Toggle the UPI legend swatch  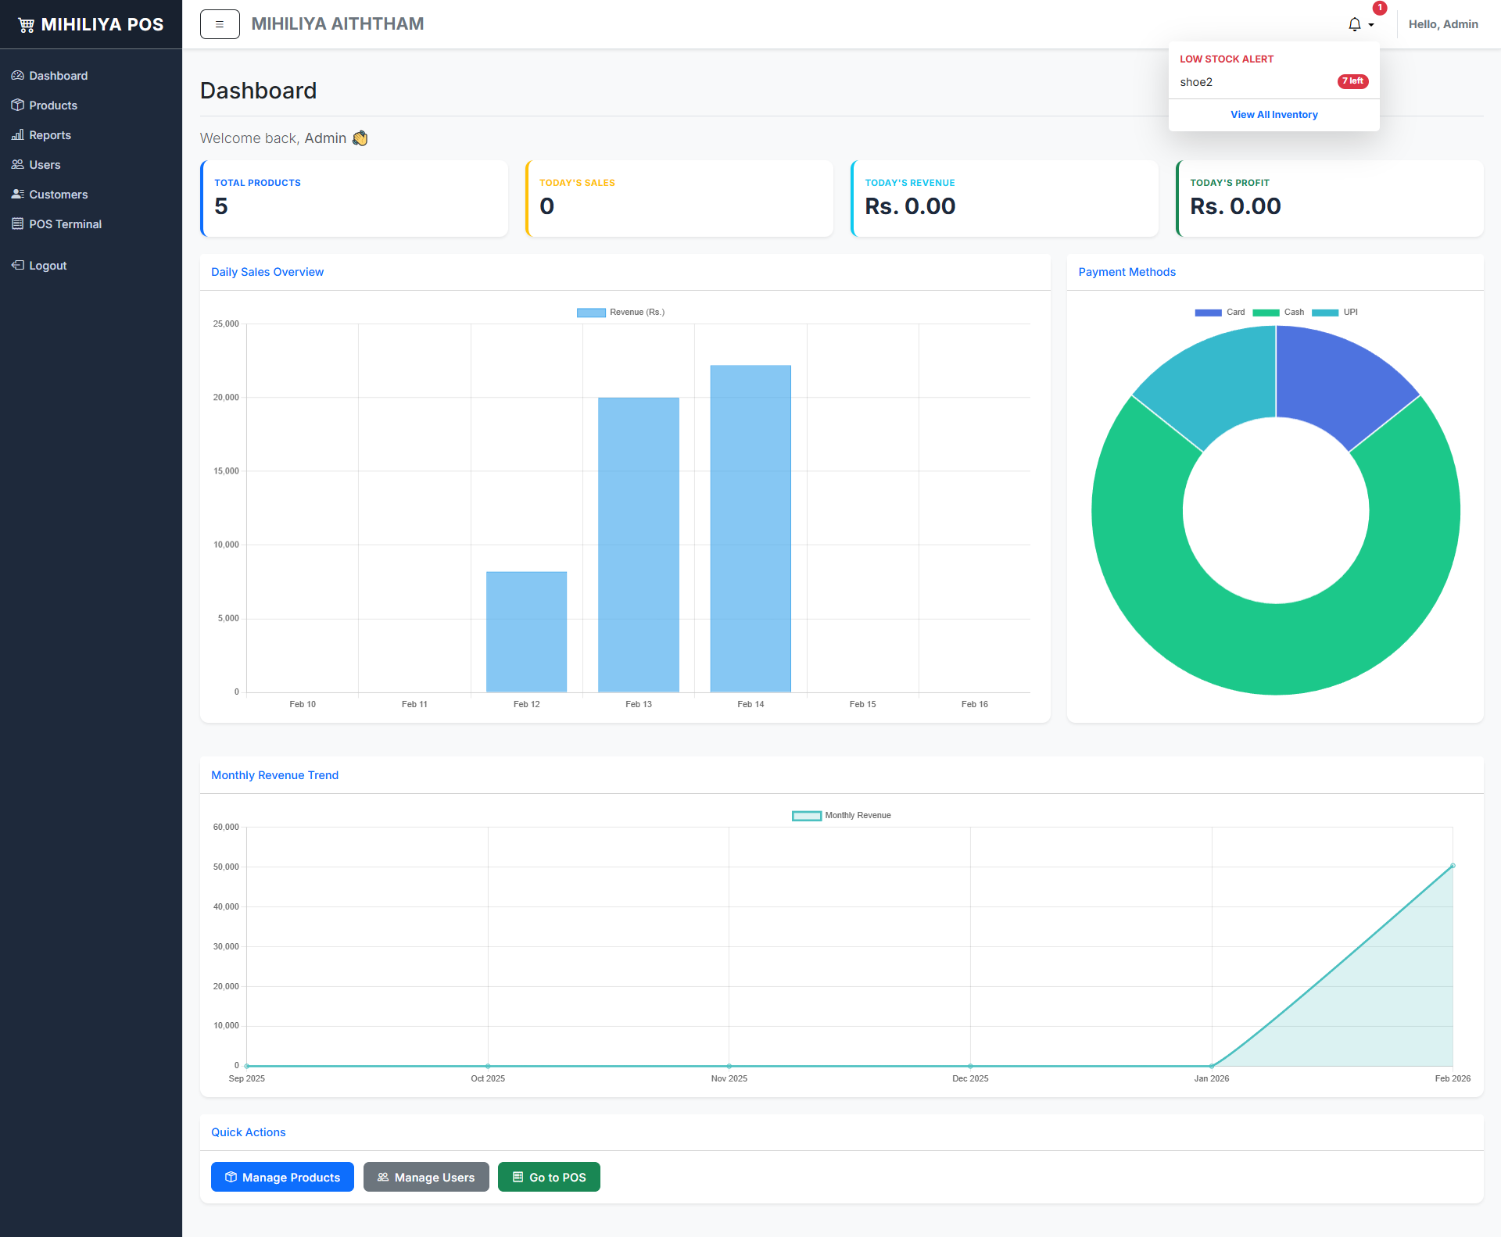pos(1325,313)
